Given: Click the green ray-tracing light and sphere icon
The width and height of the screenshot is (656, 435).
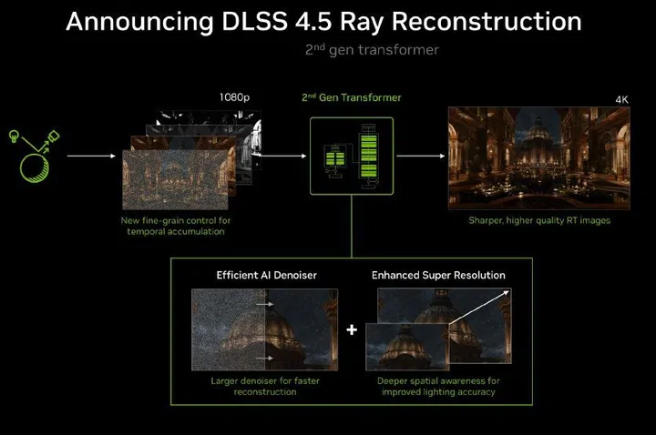Looking at the screenshot, I should [x=35, y=157].
